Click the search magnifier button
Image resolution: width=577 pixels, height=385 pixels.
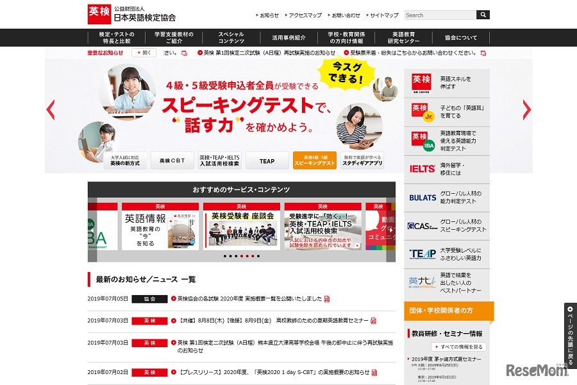(x=483, y=14)
